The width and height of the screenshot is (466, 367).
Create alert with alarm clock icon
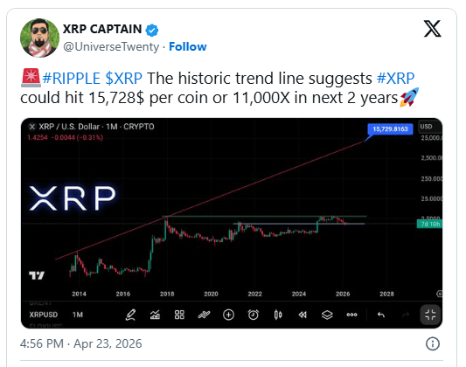(x=254, y=315)
